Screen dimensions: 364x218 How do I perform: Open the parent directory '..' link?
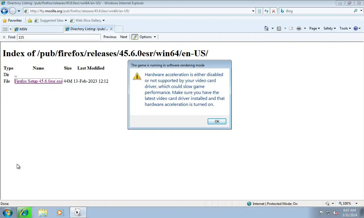coord(15,75)
